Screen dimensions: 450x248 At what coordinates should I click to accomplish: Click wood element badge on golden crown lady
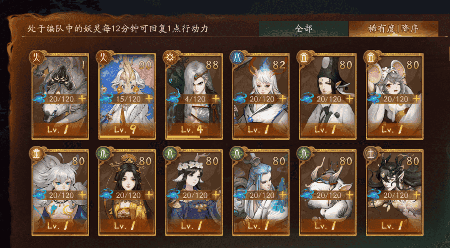tap(103, 154)
